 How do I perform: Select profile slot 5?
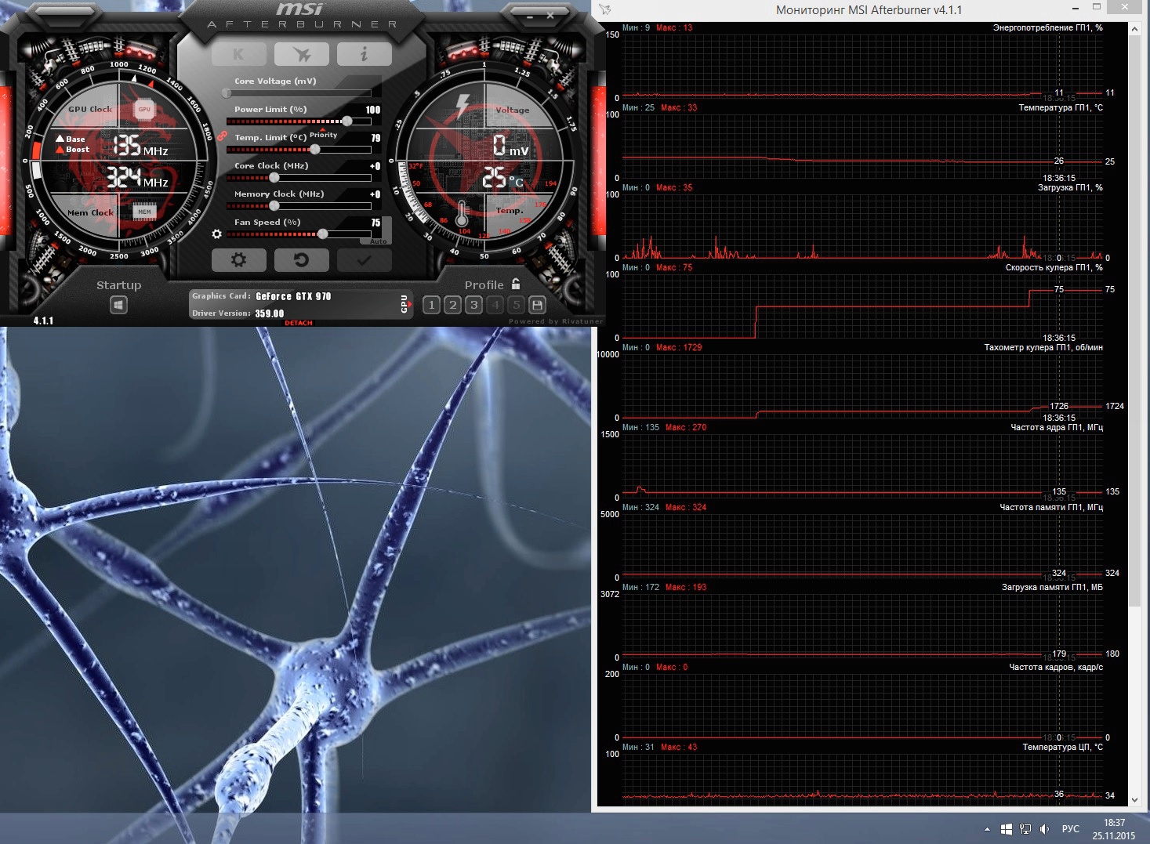tap(516, 305)
